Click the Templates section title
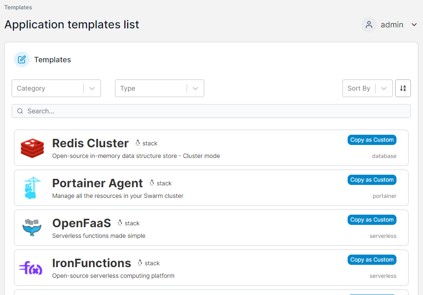423x295 pixels. [52, 59]
